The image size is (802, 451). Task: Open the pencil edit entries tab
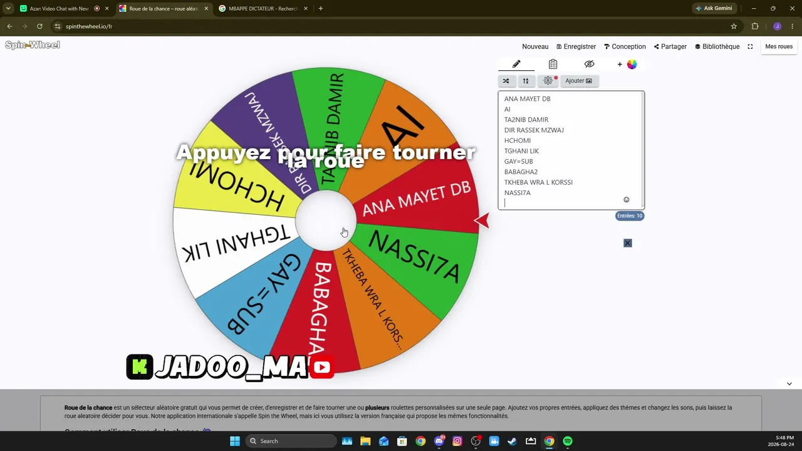(x=516, y=64)
